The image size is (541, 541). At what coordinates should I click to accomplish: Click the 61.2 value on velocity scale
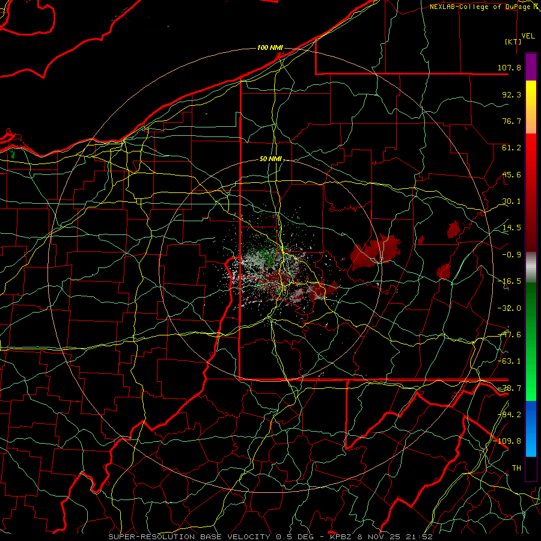(x=512, y=148)
